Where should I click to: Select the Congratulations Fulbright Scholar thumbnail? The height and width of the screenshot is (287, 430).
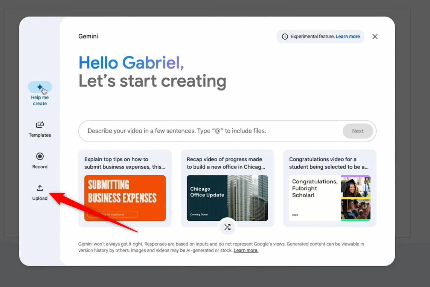[x=329, y=198]
